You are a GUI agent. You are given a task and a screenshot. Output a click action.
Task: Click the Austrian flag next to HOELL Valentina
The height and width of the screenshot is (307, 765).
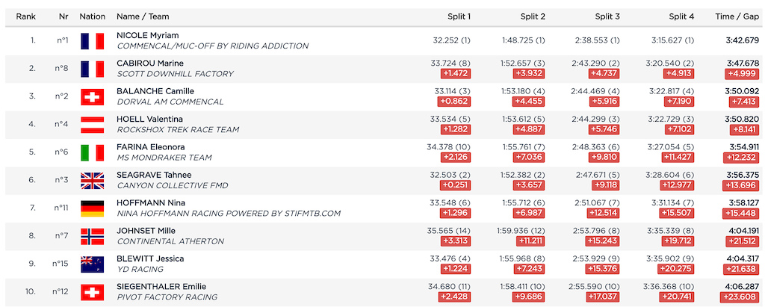click(x=92, y=125)
